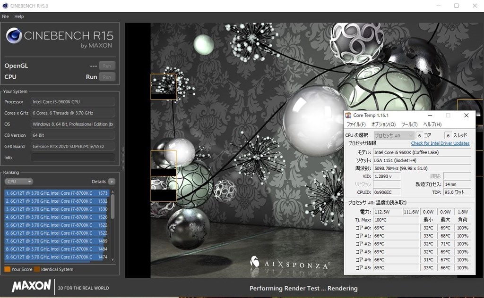Click frequency value 5098.78MHz
This screenshot has width=484, height=298.
click(422, 168)
